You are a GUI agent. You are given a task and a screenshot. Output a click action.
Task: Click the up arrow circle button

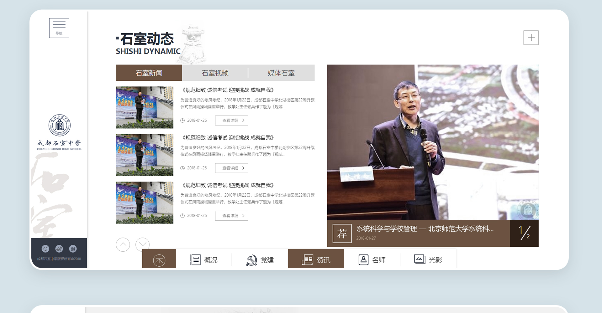[123, 244]
